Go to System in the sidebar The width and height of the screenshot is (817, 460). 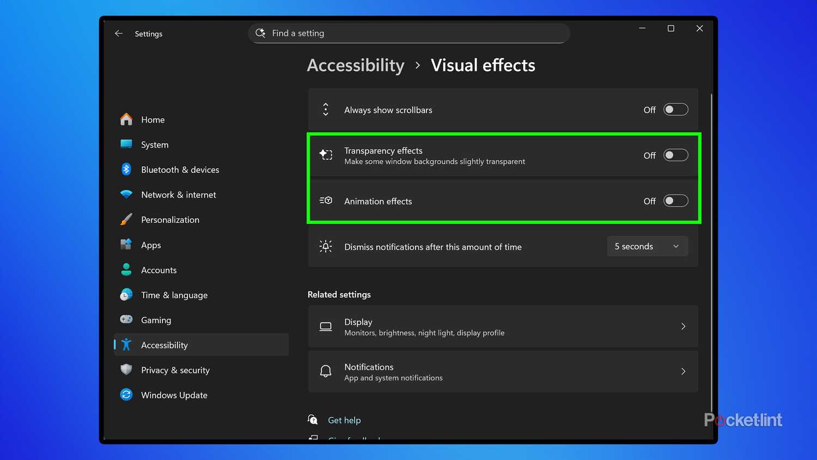click(x=155, y=144)
